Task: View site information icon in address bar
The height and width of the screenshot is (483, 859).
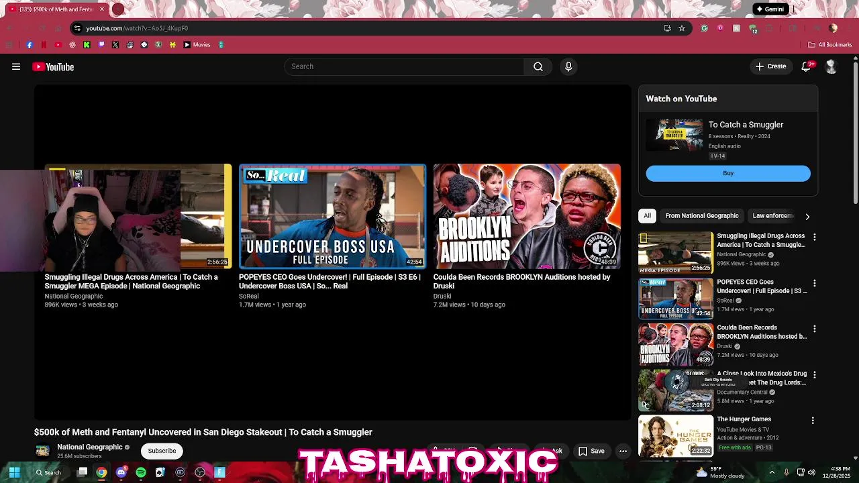Action: [77, 28]
